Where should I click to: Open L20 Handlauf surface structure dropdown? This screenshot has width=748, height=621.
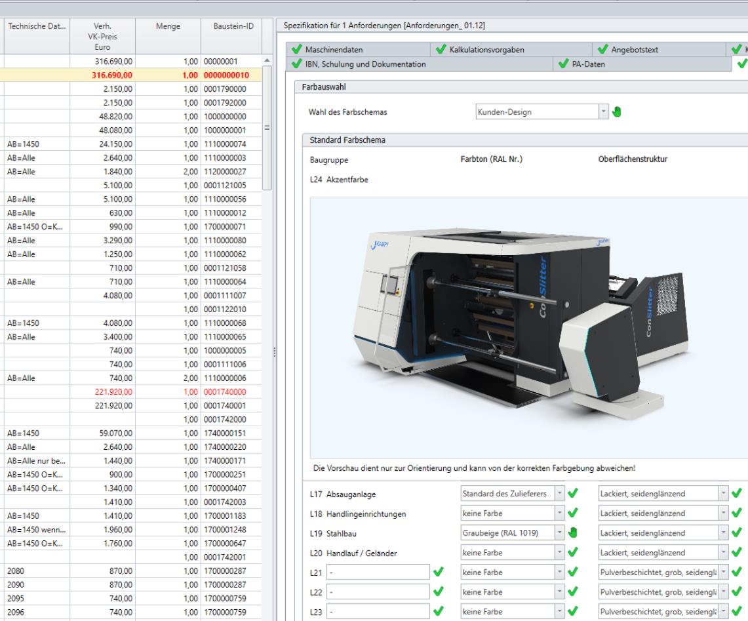coord(723,553)
